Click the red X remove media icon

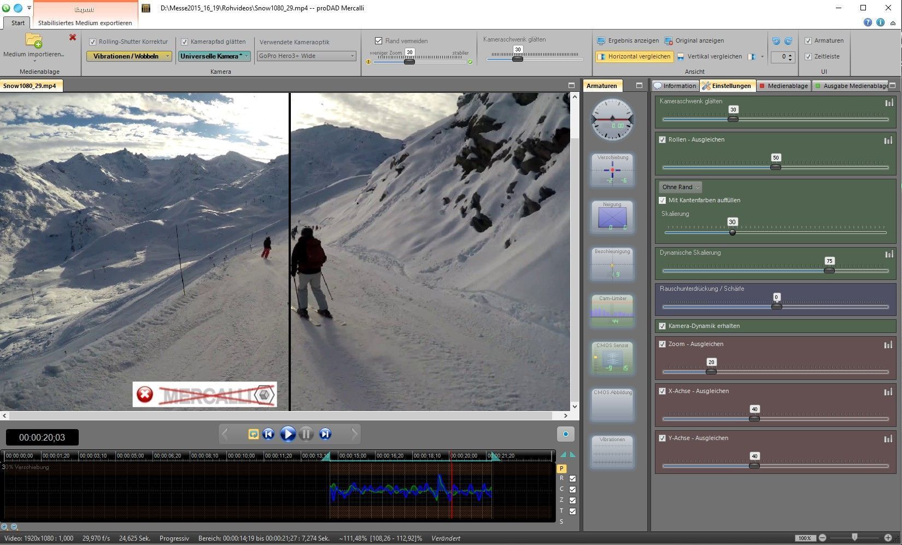(72, 37)
